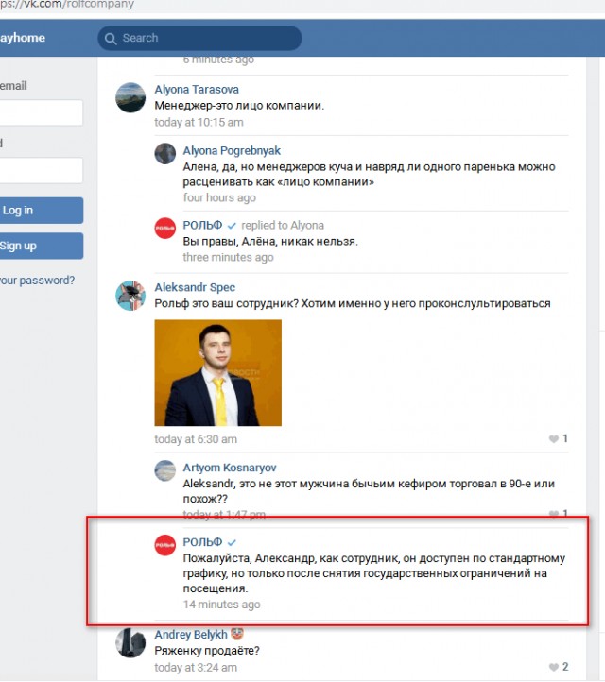Open Artyom Kosnaryov name link

[x=230, y=468]
